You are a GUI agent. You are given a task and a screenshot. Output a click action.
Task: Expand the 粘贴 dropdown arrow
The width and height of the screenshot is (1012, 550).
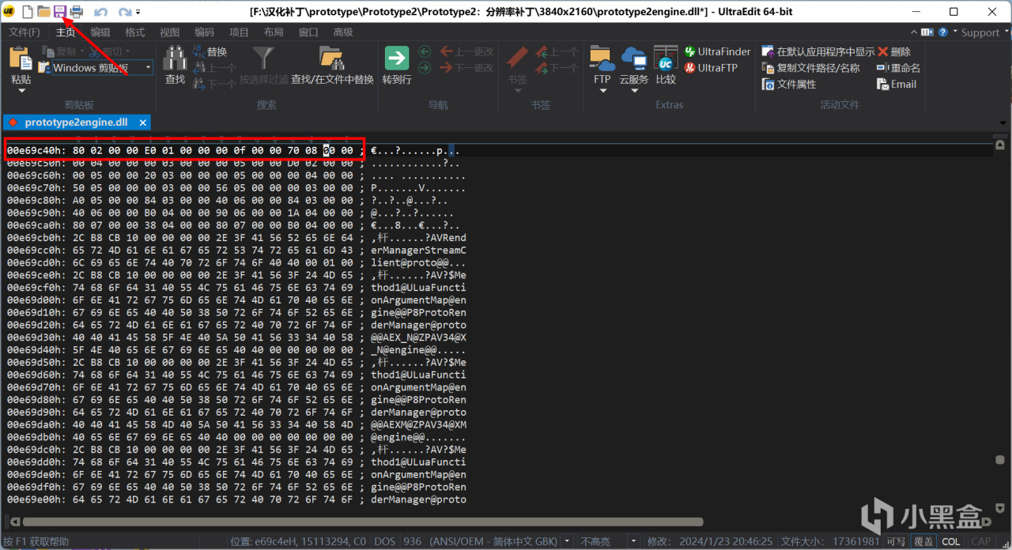[21, 91]
